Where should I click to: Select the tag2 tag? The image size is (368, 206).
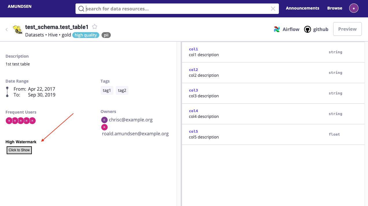[x=122, y=90]
